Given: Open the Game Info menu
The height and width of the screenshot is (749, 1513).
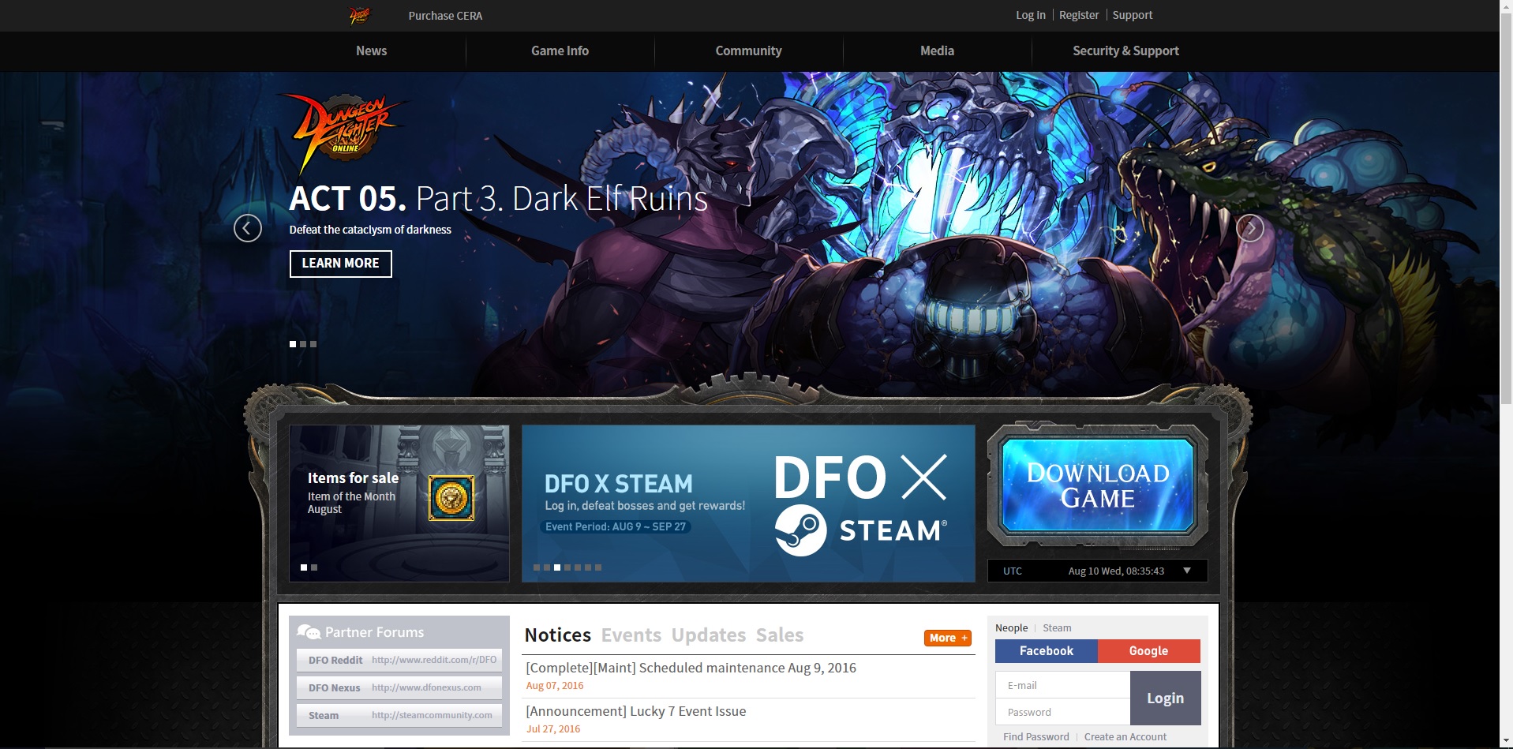Looking at the screenshot, I should (x=560, y=51).
